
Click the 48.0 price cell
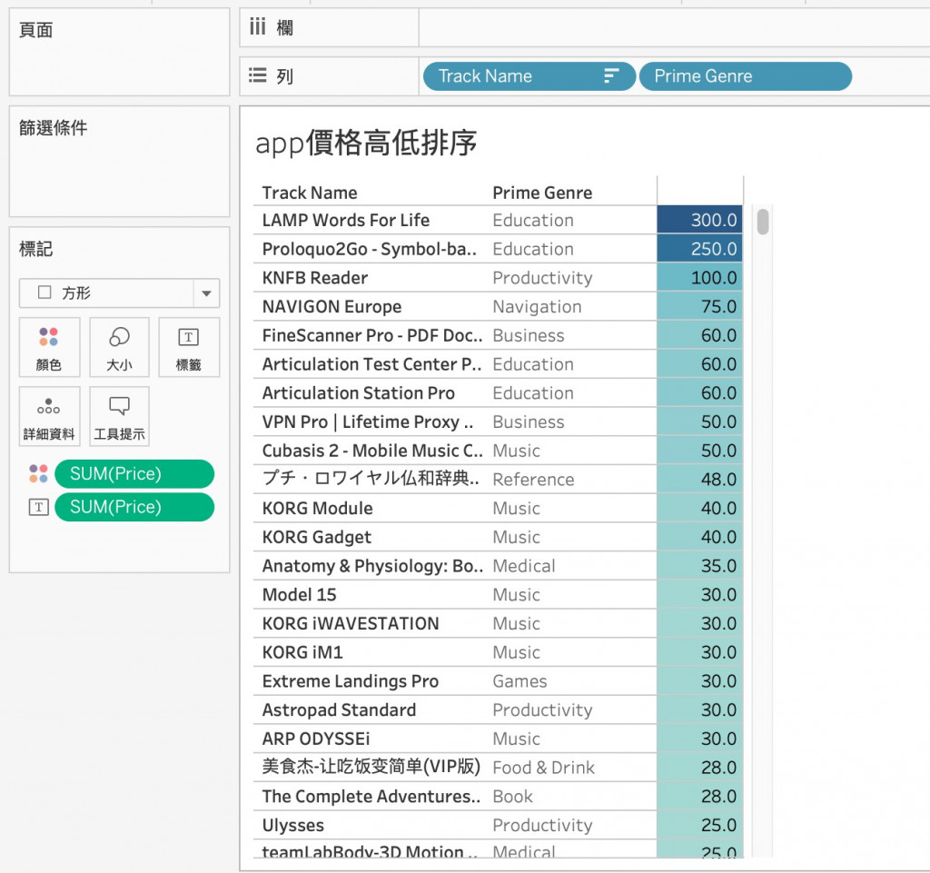[x=700, y=480]
